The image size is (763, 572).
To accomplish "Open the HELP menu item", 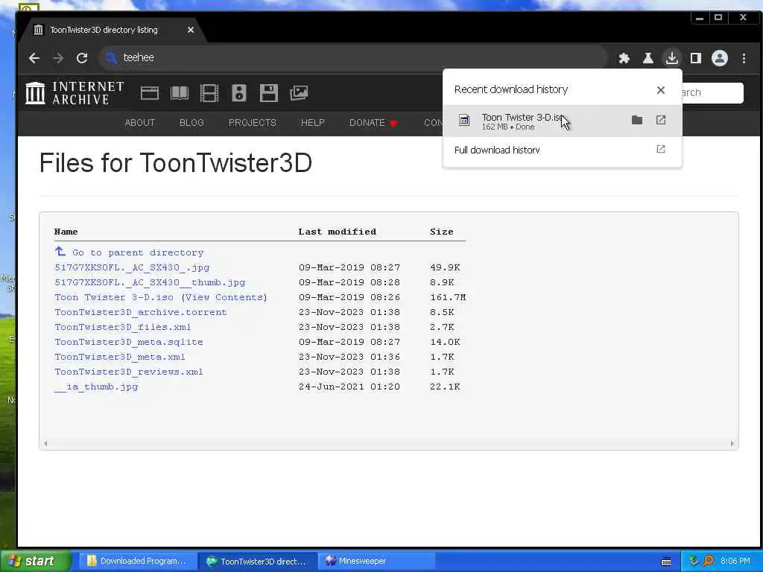I will 312,123.
